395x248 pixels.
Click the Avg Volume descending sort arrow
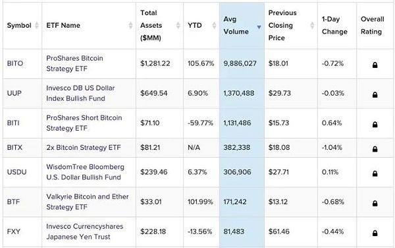(x=259, y=27)
